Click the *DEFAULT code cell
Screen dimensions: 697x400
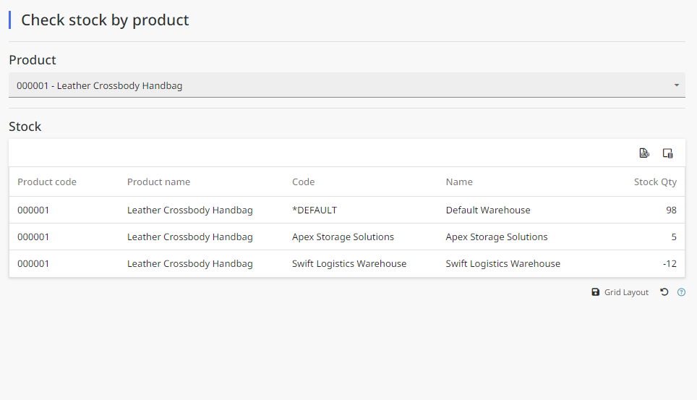pyautogui.click(x=315, y=210)
